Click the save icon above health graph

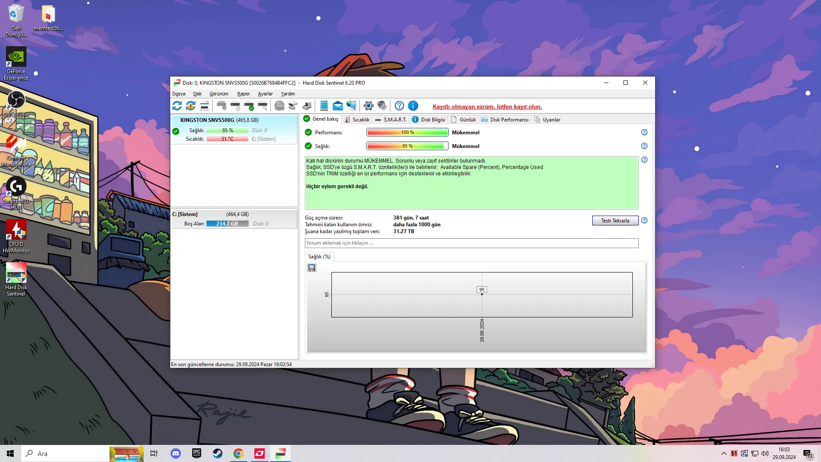312,268
